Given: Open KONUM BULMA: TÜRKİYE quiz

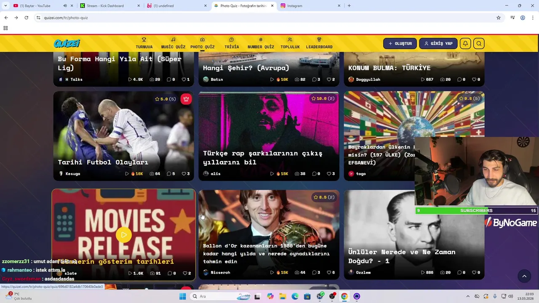Looking at the screenshot, I should click(x=414, y=69).
